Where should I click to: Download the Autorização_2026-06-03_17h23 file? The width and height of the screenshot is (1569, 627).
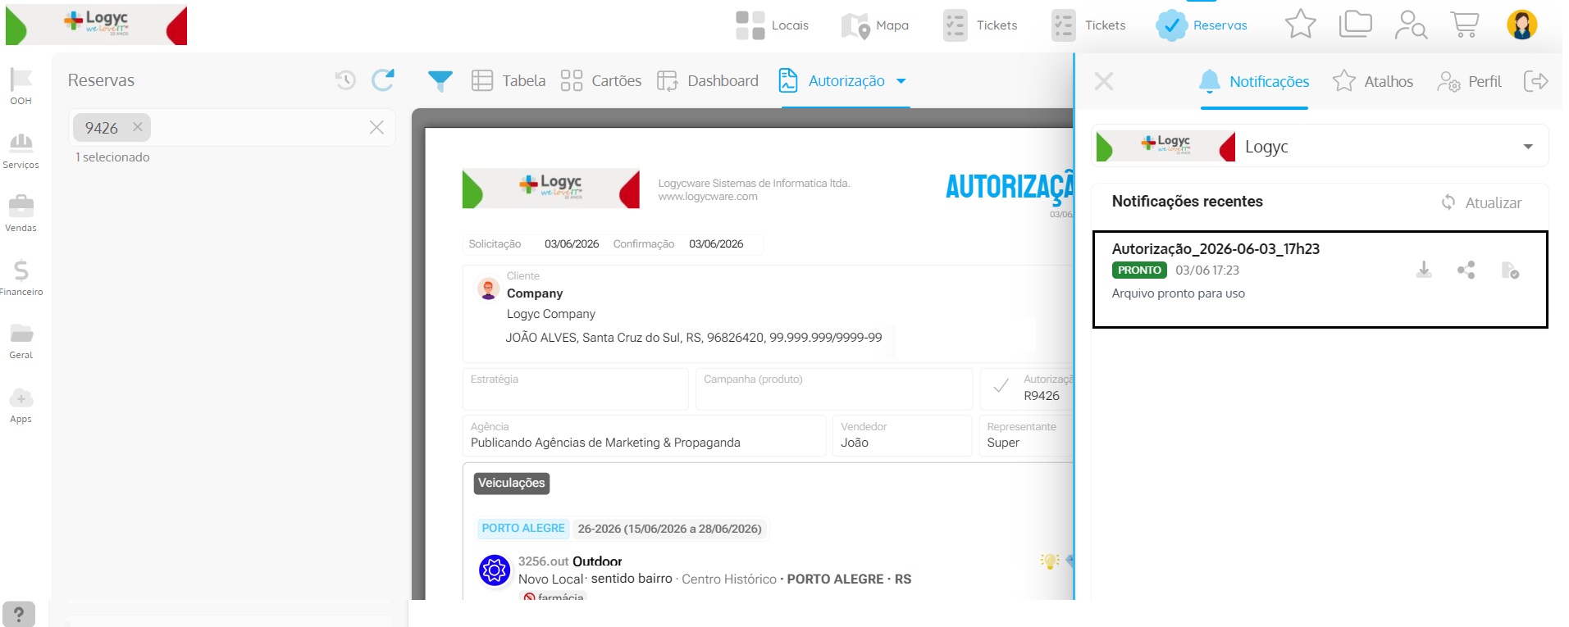point(1424,270)
